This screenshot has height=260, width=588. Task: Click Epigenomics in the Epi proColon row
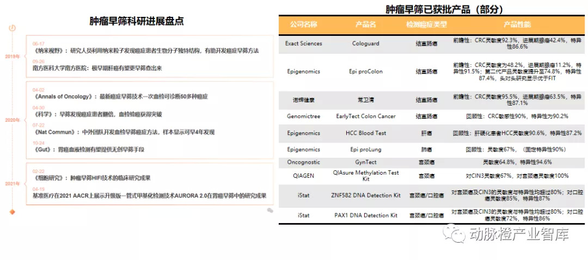[x=303, y=71]
